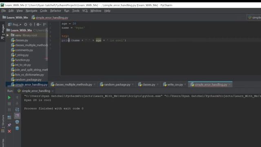Image resolution: width=261 pixels, height=147 pixels.
Task: Click the Collapse All icon in Project toolbar
Action: pyautogui.click(x=31, y=24)
